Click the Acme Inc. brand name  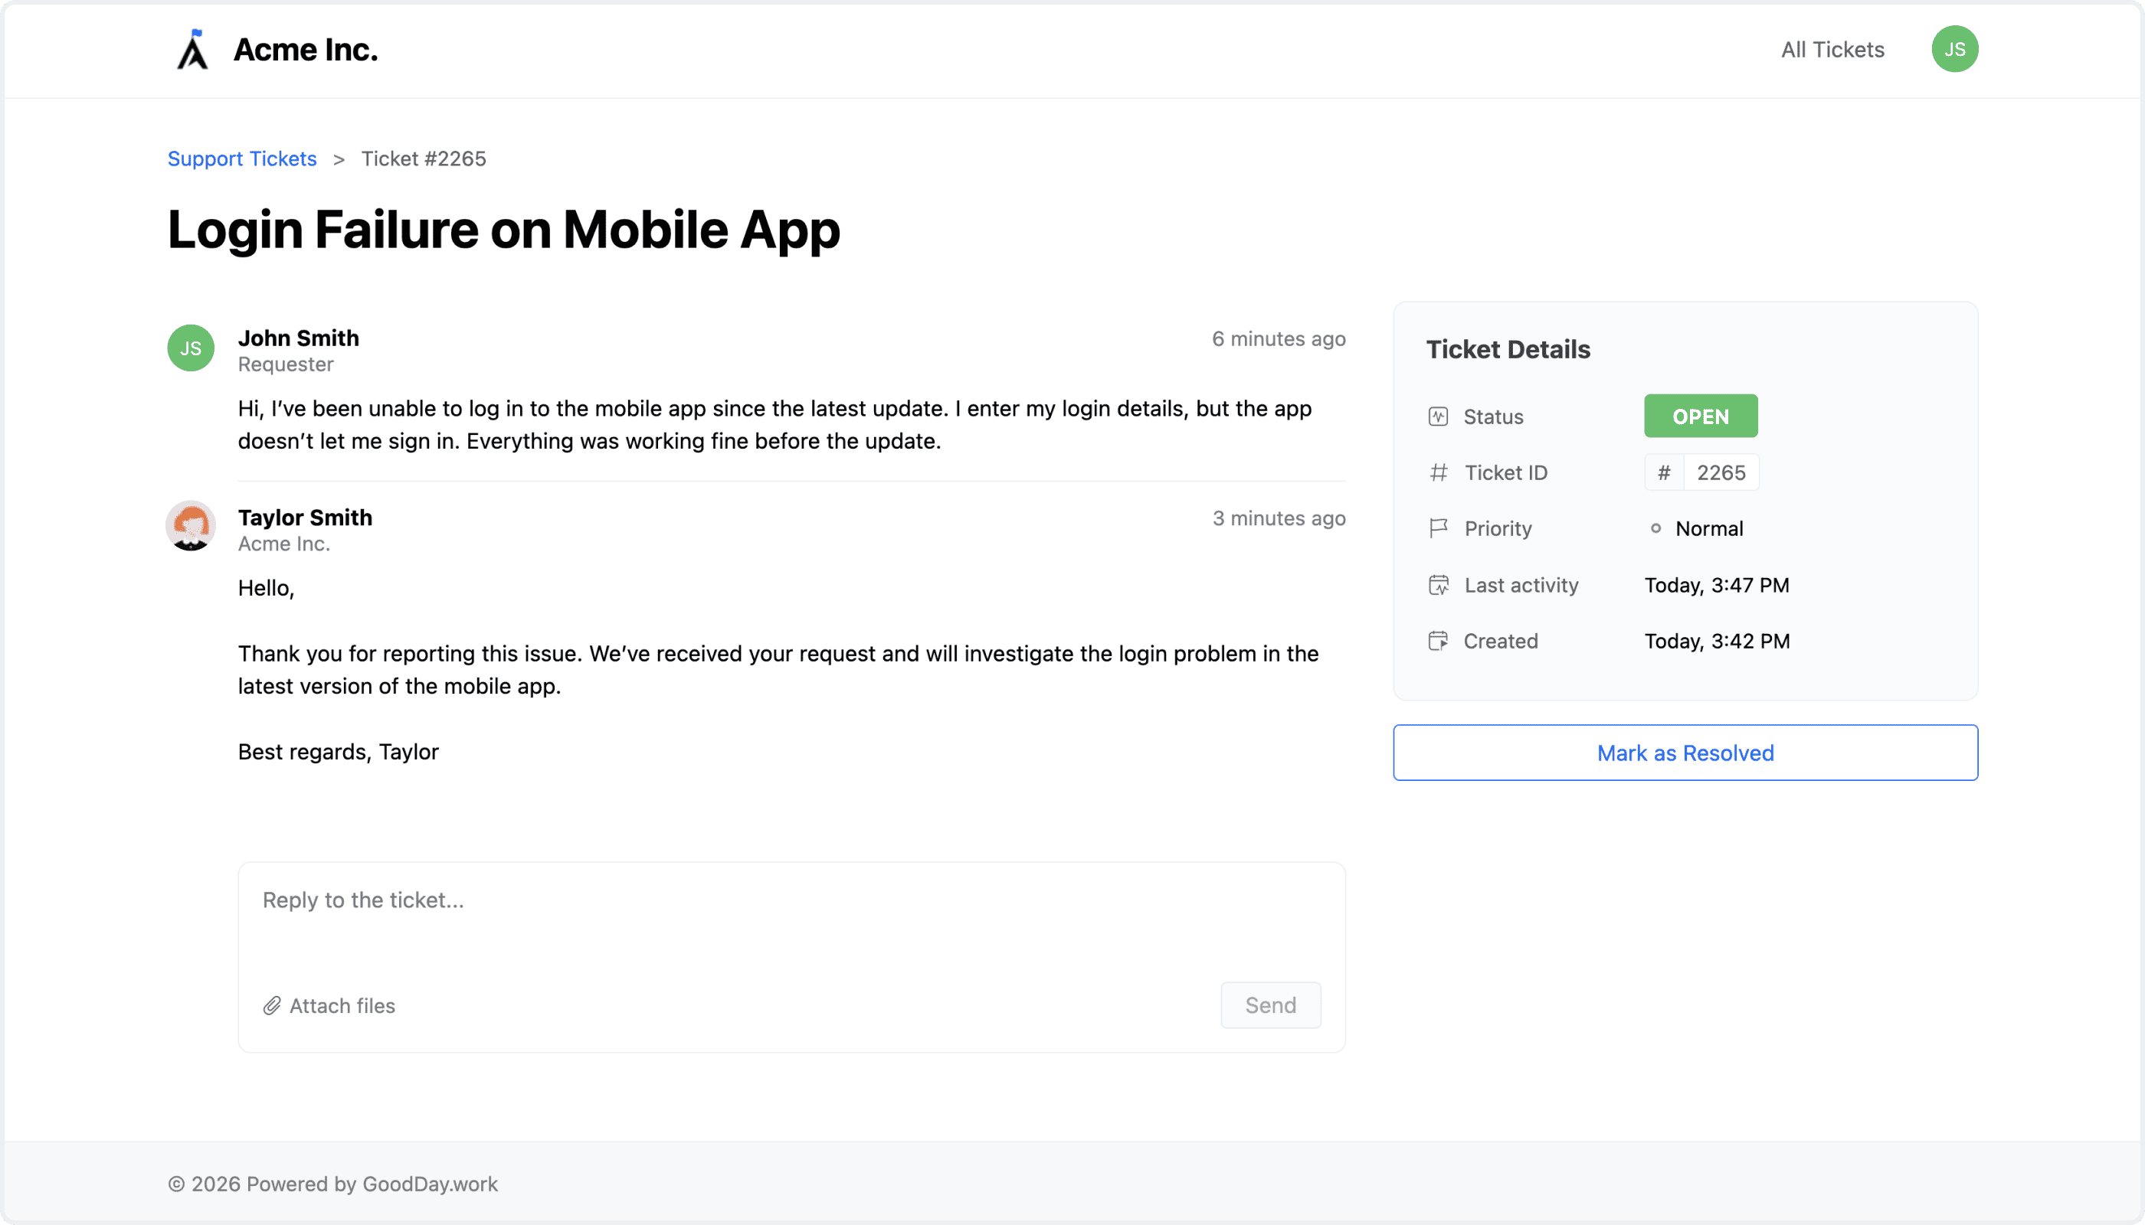click(306, 50)
